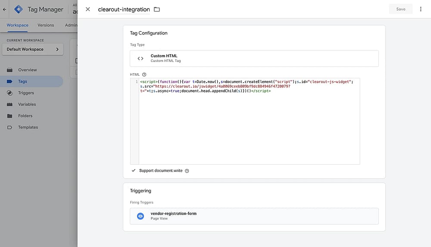Click the CURRENT WORKSPACE label
Viewport: 431px width, 247px height.
[x=25, y=40]
